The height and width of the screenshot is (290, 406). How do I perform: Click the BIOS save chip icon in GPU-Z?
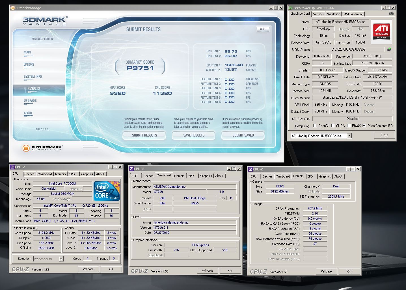[x=389, y=49]
